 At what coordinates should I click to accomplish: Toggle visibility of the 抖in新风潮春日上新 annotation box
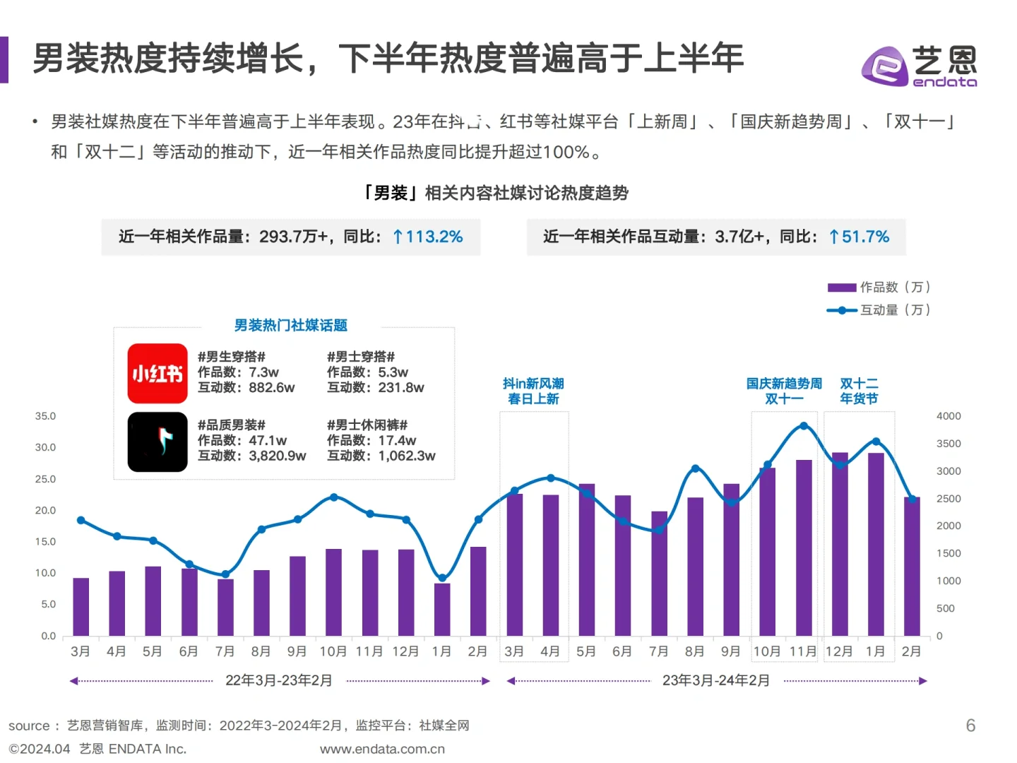(x=534, y=391)
